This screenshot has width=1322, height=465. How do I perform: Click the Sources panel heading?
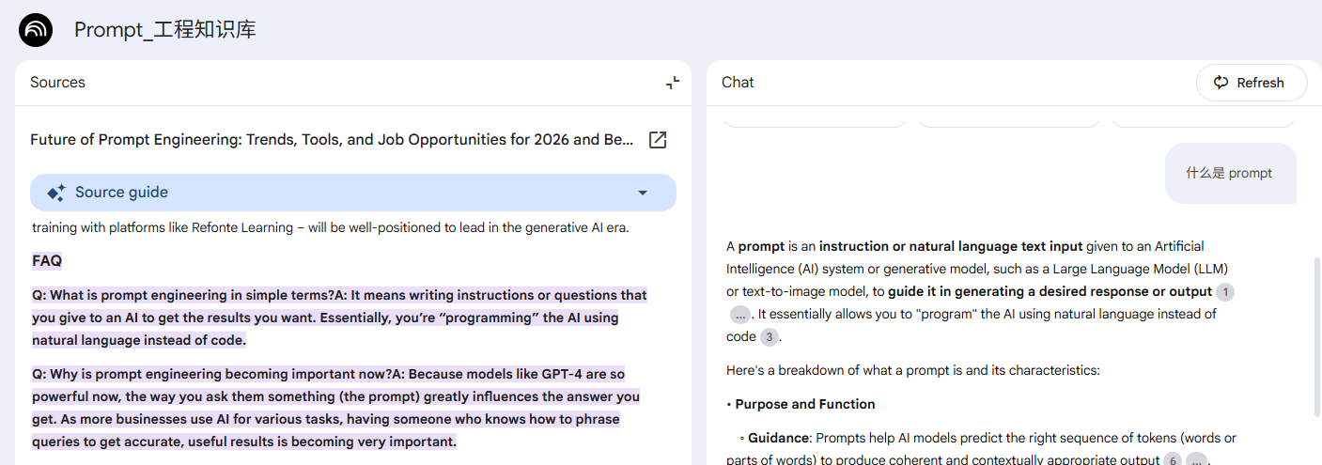point(57,83)
